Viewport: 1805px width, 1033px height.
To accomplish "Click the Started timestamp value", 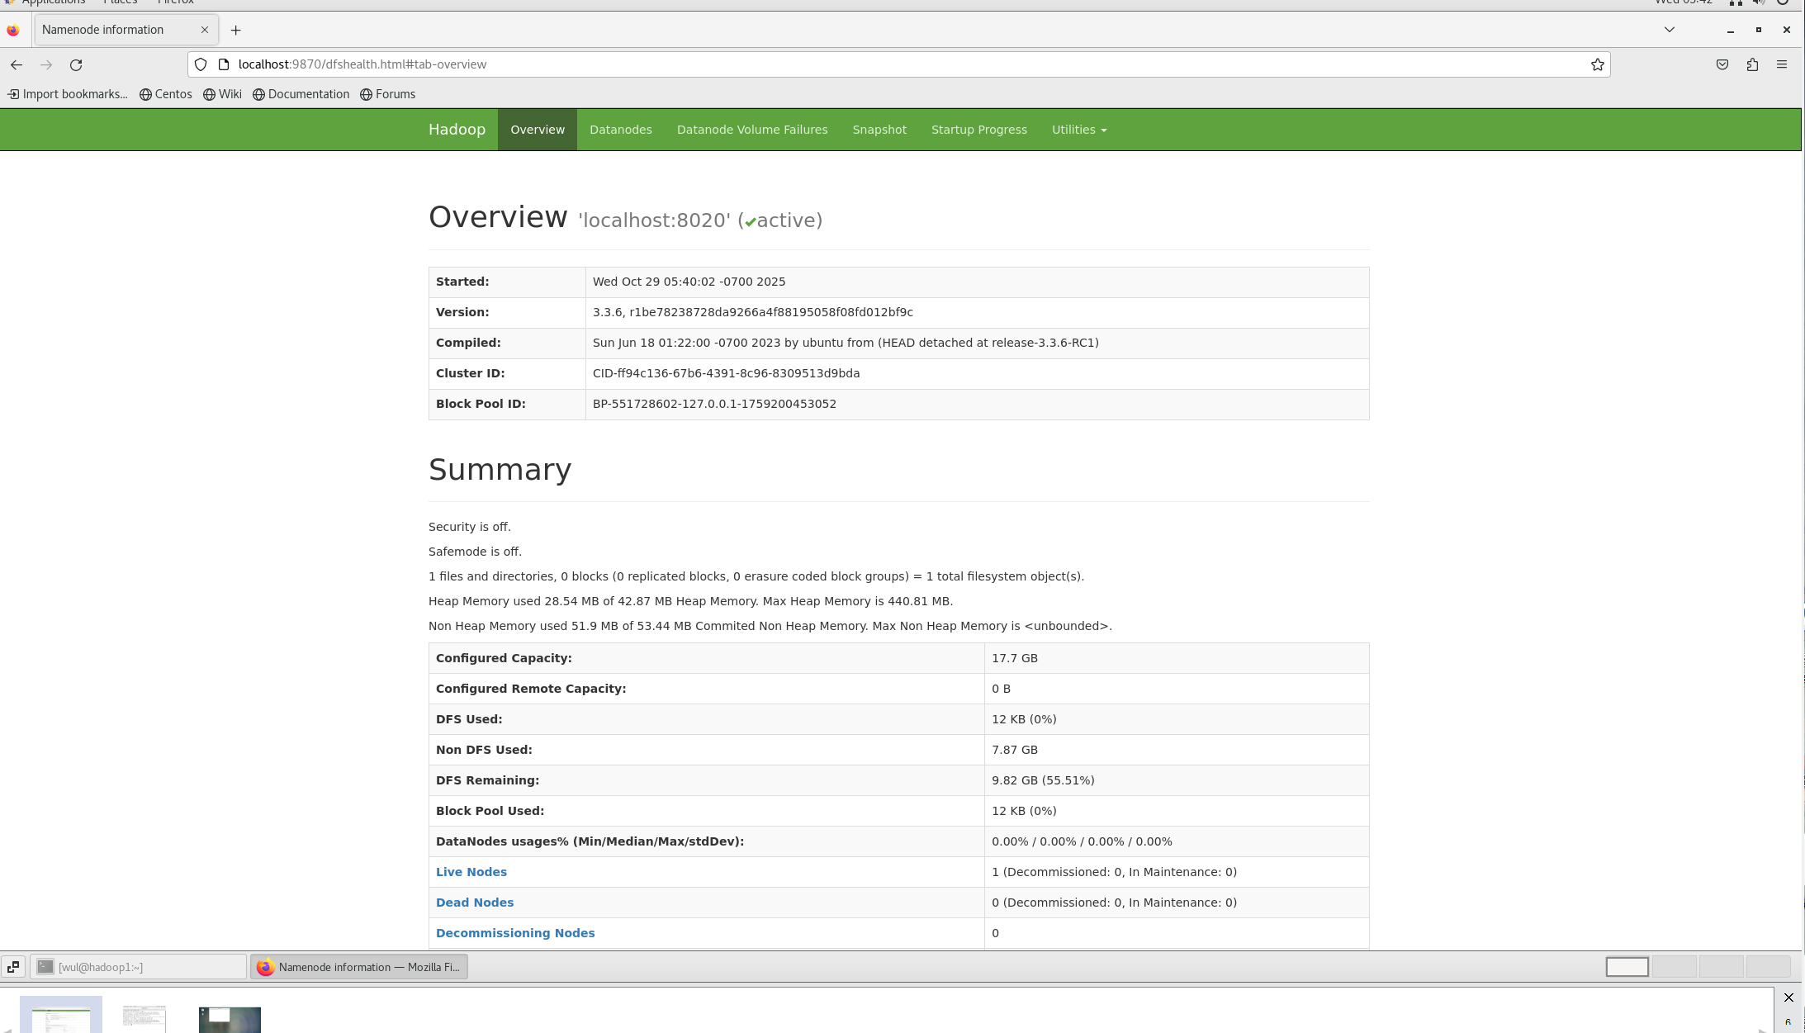I will pos(689,282).
